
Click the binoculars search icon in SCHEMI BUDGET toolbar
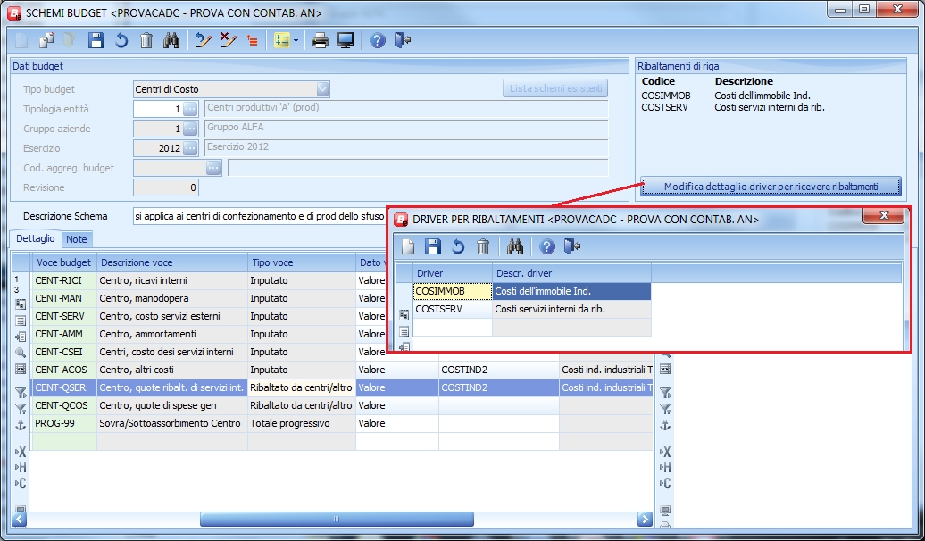(x=171, y=40)
